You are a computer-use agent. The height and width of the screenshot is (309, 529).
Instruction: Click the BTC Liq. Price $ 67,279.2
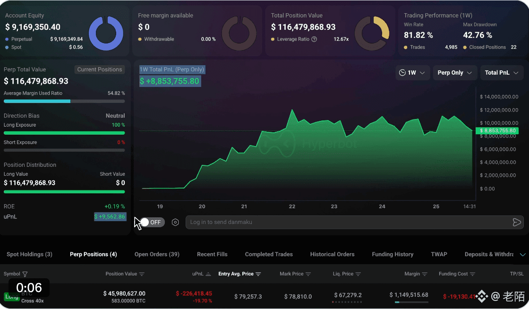coord(348,295)
